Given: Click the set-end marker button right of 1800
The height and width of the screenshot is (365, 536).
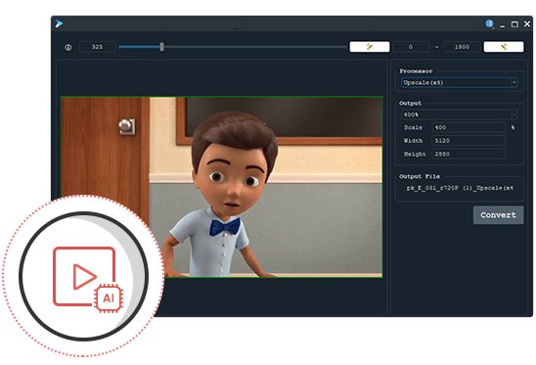Looking at the screenshot, I should click(x=504, y=47).
